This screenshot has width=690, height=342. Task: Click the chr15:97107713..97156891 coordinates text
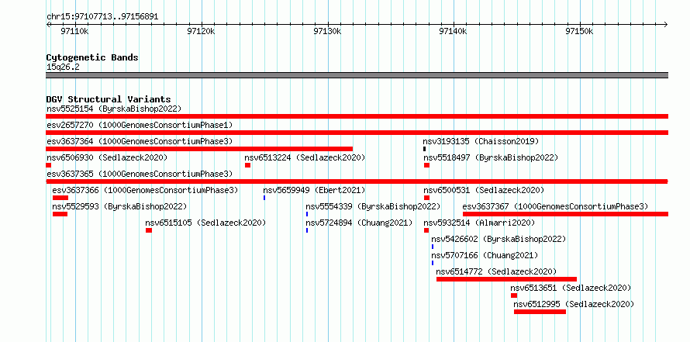tap(102, 17)
